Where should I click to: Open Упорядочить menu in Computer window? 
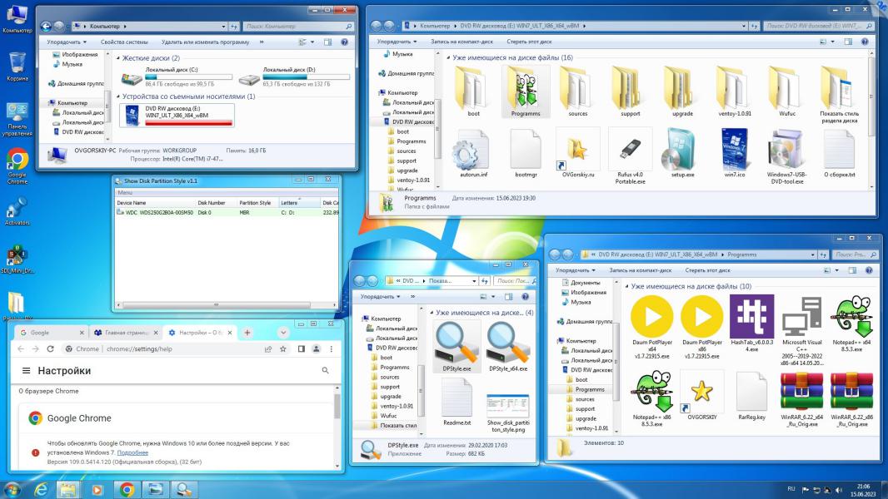click(67, 42)
